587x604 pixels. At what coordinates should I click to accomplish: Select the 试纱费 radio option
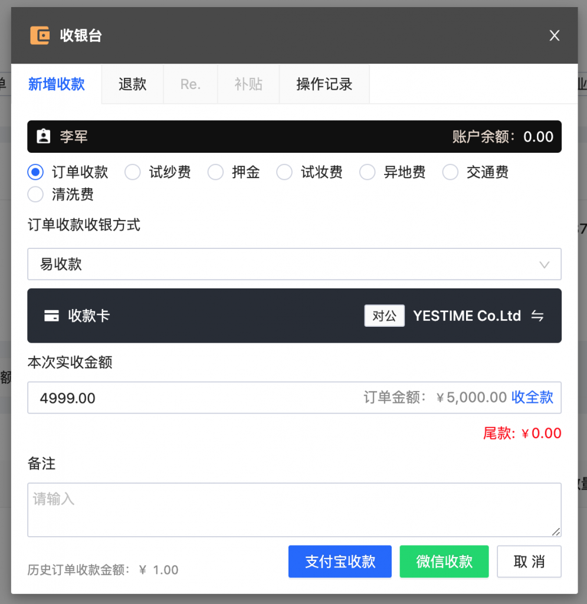pos(133,172)
